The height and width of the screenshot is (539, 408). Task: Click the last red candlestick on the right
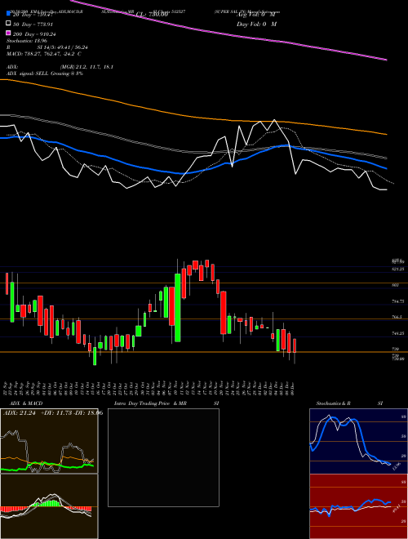tap(295, 345)
